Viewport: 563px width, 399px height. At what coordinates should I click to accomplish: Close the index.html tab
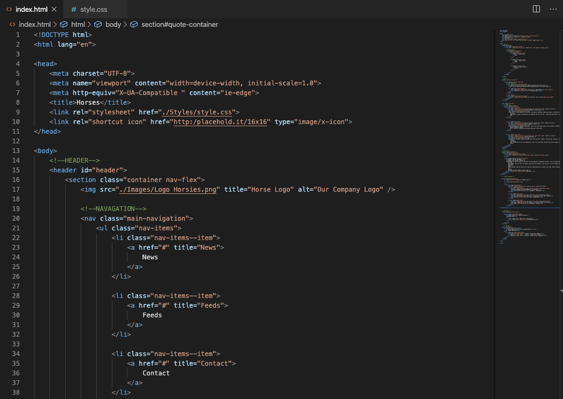[x=54, y=9]
